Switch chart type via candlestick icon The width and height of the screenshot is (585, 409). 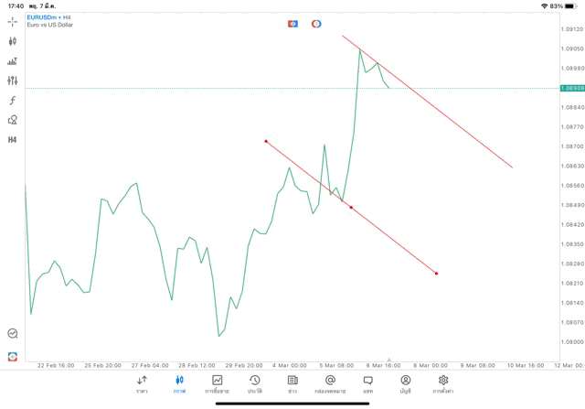coord(13,41)
